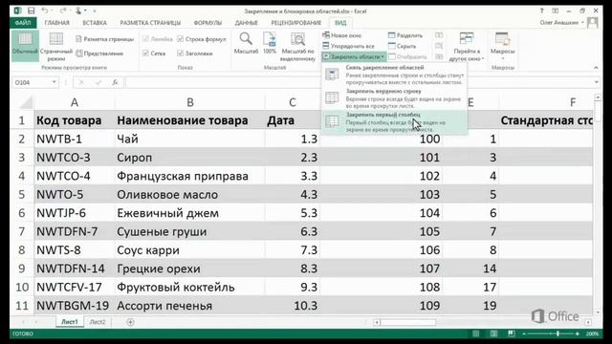612x344 pixels.
Task: Click vertical scrollbar down arrow
Action: click(598, 312)
